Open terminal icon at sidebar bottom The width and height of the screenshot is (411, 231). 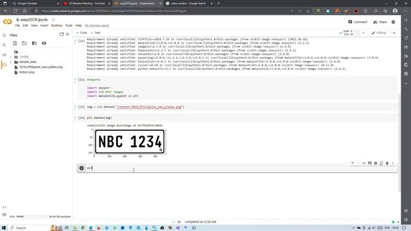[4, 214]
